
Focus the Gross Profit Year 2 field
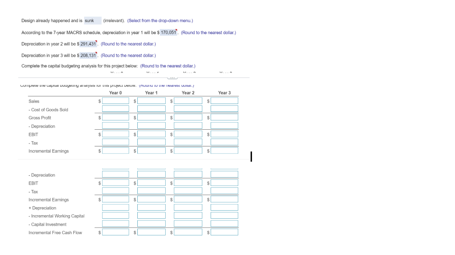click(x=188, y=117)
